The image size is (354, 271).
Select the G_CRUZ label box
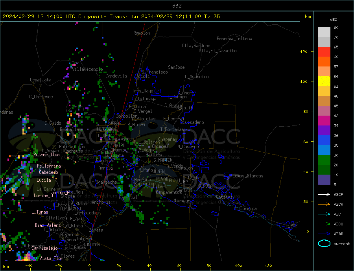coord(105,135)
